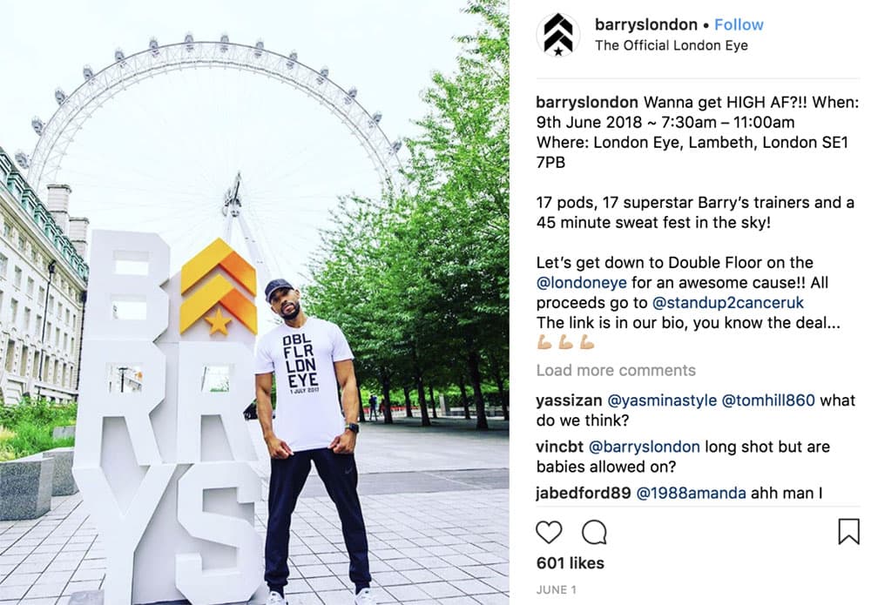Viewport: 871px width, 605px height.
Task: Open comment bubble icon
Action: click(x=594, y=533)
